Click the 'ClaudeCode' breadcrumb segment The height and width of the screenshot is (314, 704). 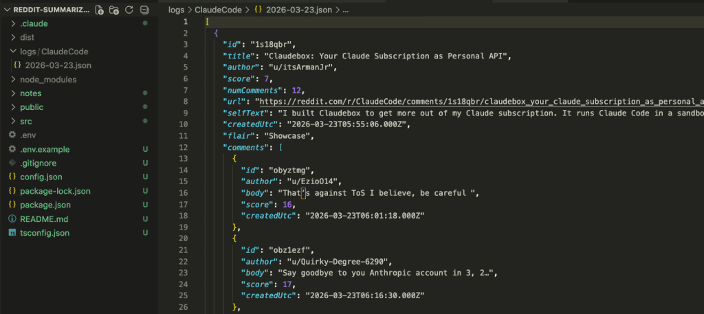click(218, 10)
